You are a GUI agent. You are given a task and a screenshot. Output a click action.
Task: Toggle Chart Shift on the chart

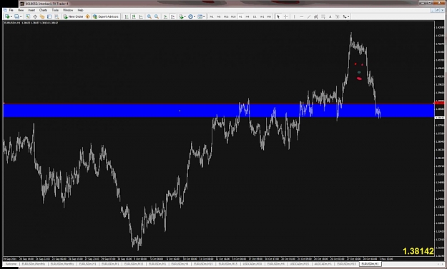pos(172,17)
